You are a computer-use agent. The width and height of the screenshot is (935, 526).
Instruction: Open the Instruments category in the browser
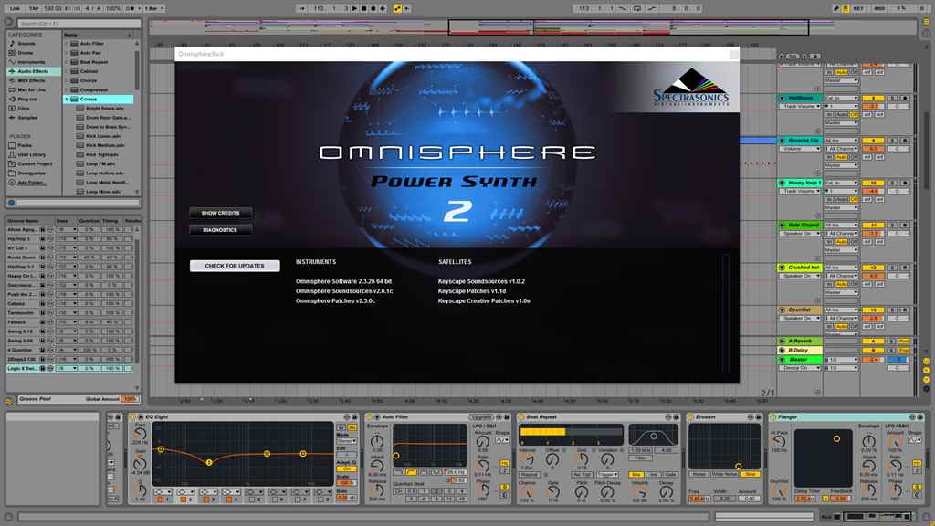coord(31,62)
